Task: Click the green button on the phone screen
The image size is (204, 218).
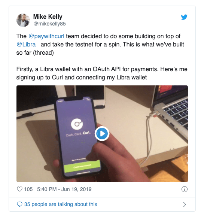Action: 82,166
